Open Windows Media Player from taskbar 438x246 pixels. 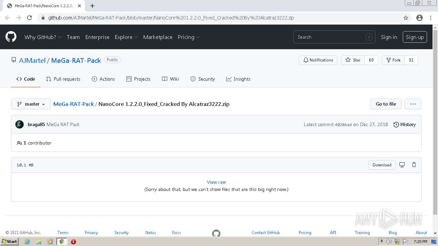[50, 242]
